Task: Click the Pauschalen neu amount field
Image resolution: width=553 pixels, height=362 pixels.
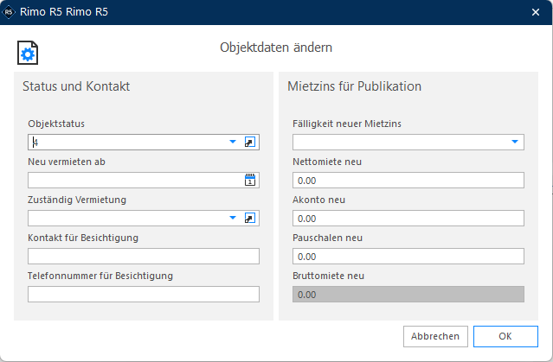Action: pyautogui.click(x=408, y=256)
